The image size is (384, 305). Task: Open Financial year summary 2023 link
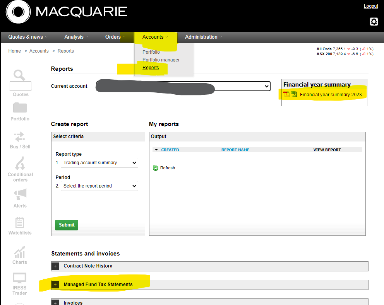[x=331, y=95]
